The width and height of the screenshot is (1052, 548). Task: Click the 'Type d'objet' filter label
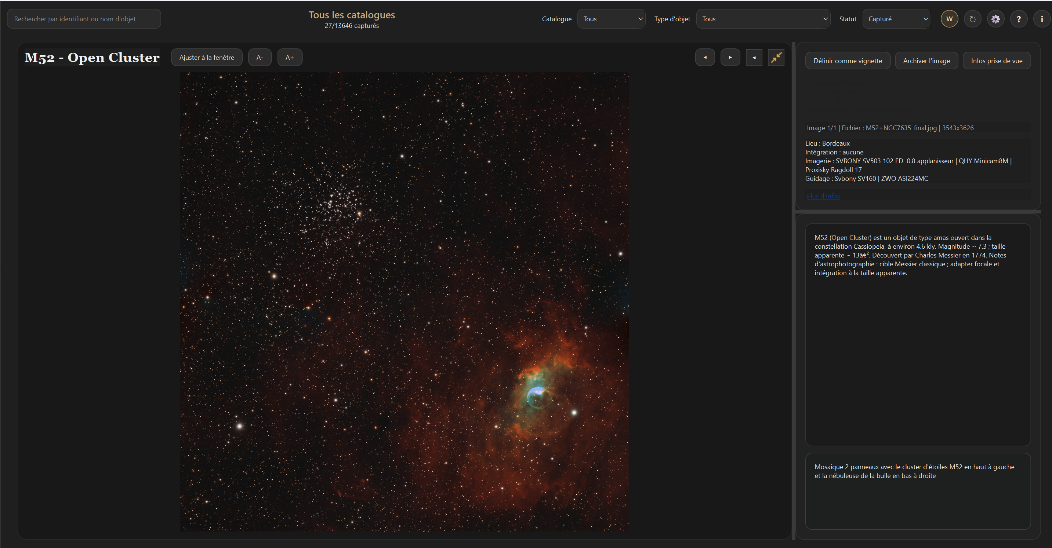tap(672, 19)
